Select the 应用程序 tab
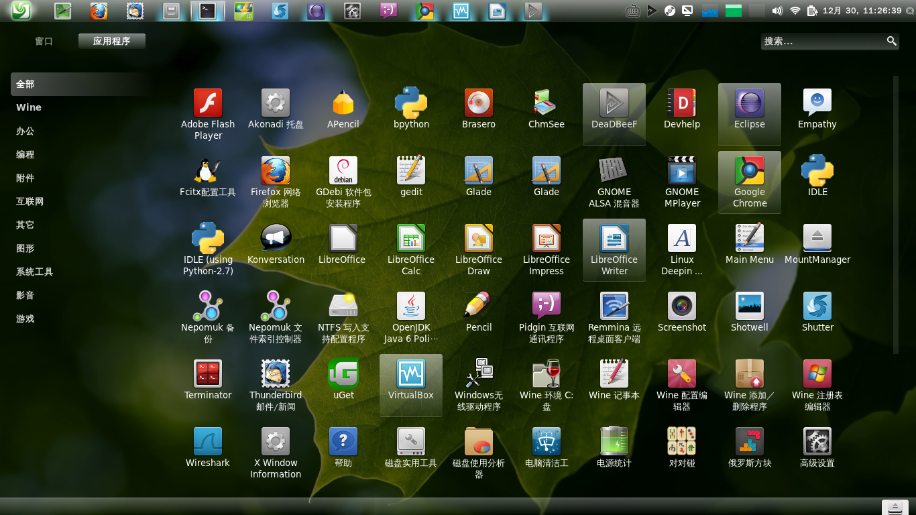 112,41
